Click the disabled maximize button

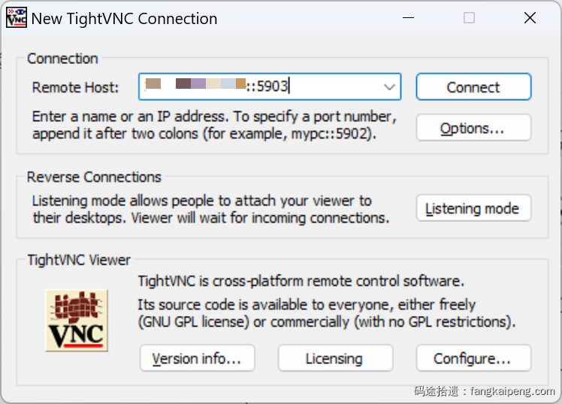(469, 18)
